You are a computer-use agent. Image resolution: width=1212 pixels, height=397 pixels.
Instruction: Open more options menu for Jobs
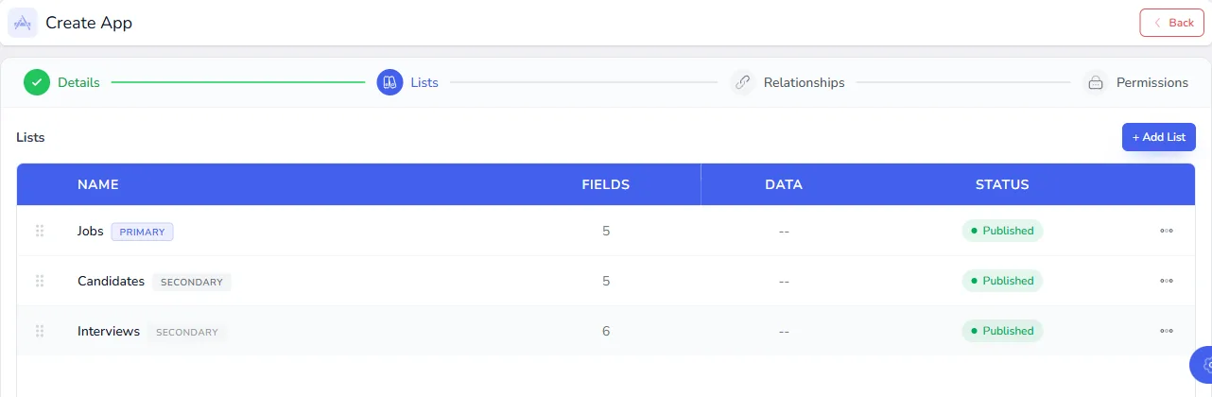point(1167,231)
